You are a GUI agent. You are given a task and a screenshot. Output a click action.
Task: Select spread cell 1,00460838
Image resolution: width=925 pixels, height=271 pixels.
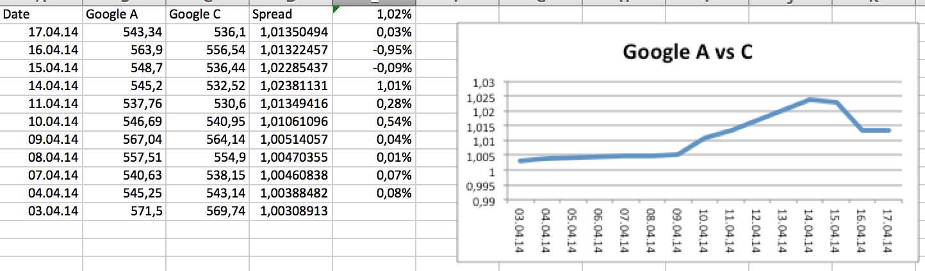291,174
